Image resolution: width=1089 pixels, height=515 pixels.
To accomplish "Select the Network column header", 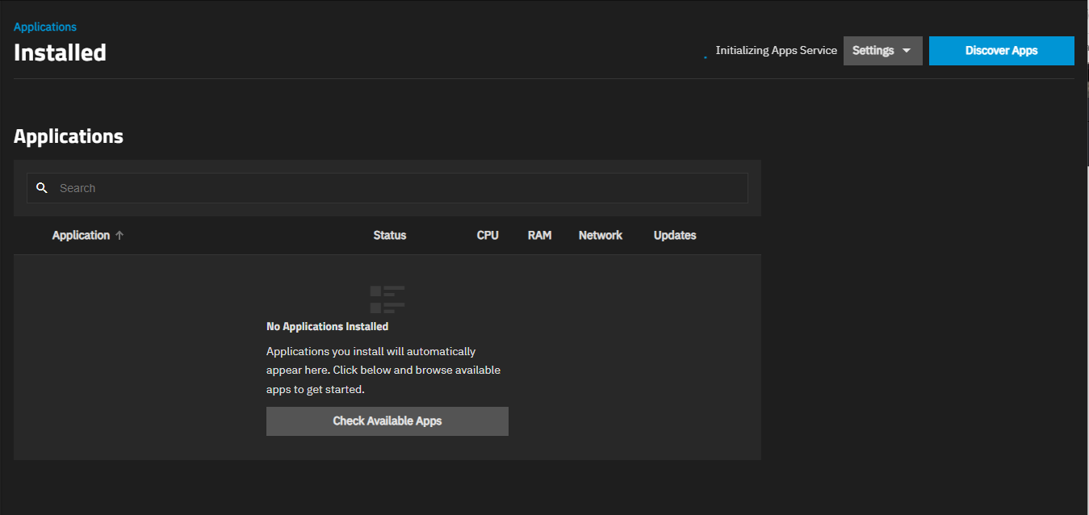I will pyautogui.click(x=601, y=236).
